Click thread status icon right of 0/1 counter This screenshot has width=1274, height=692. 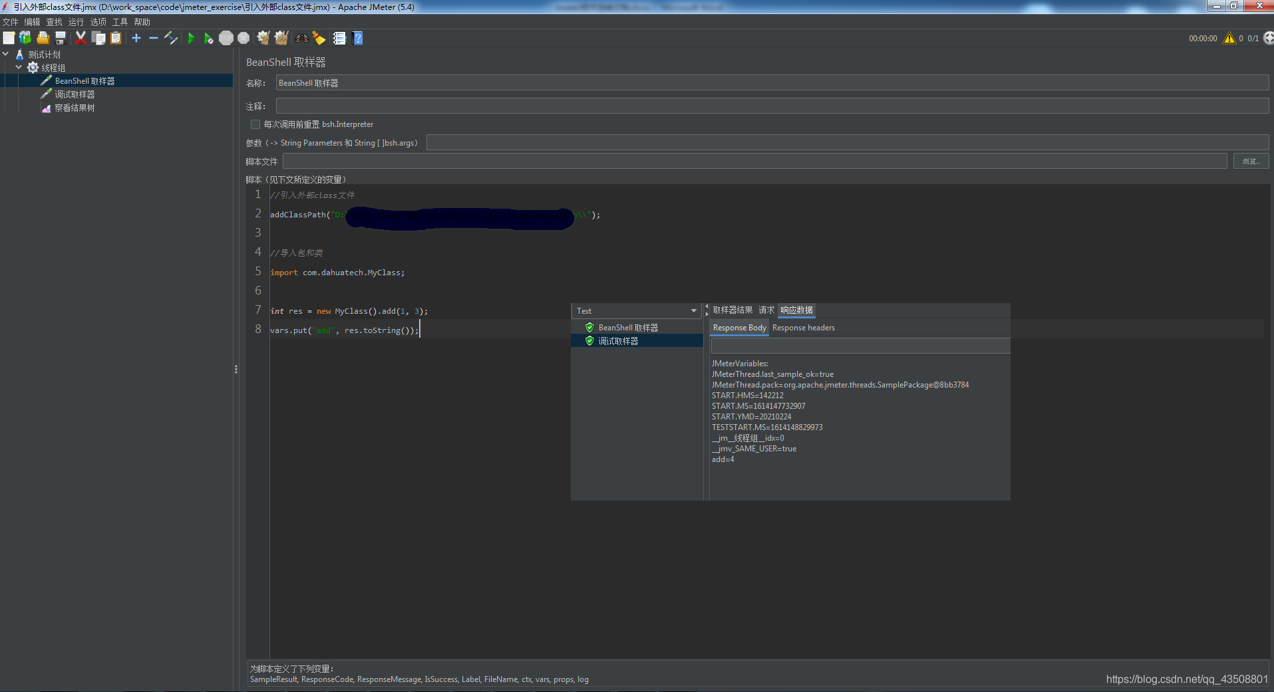point(1269,38)
